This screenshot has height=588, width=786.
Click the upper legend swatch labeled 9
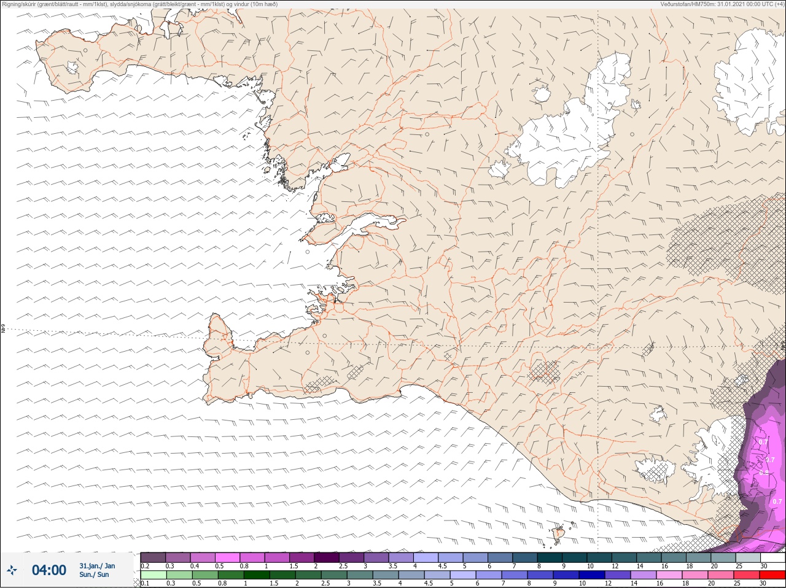[575, 557]
